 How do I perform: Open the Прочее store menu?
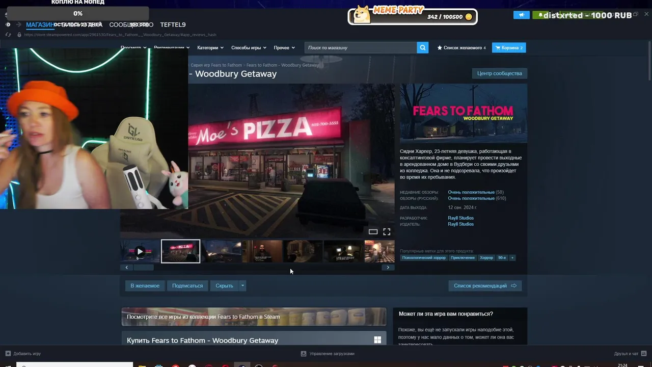click(x=284, y=47)
